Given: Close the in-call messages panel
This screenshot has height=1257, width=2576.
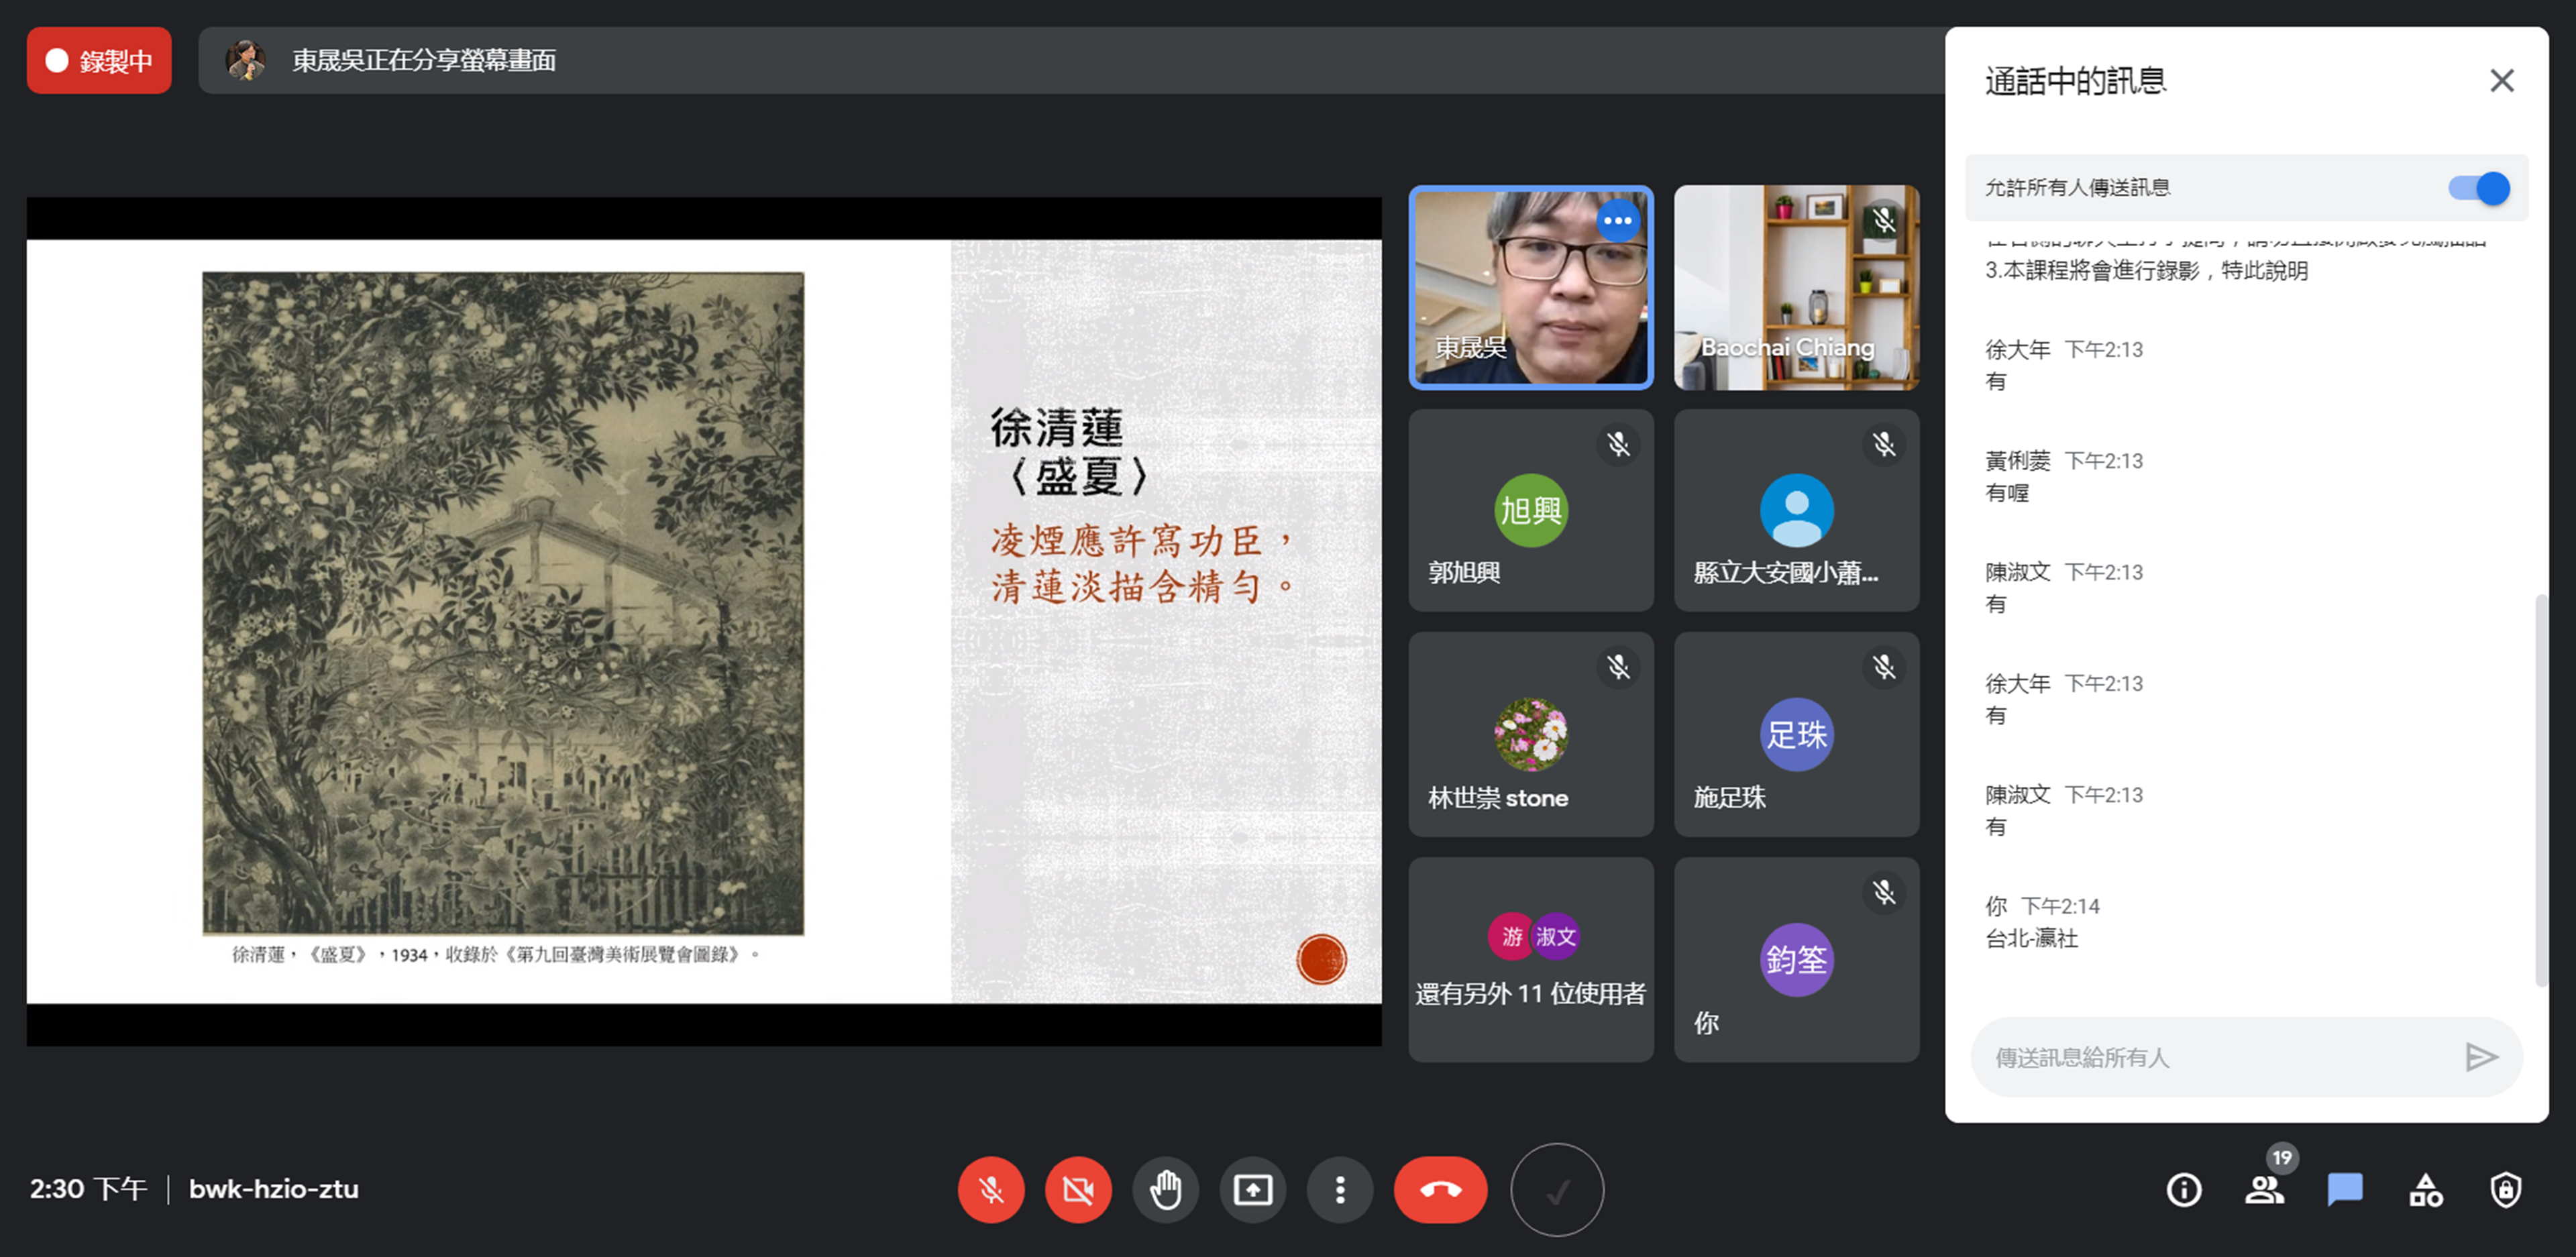Looking at the screenshot, I should [2501, 80].
